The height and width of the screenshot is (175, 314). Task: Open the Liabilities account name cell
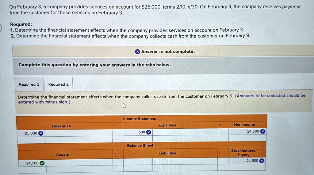[x=185, y=161]
